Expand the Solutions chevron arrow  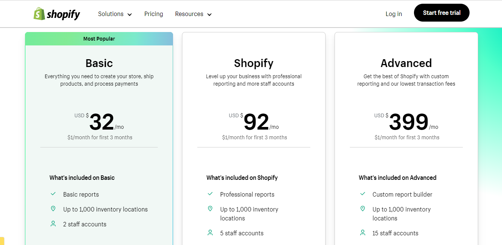pyautogui.click(x=129, y=15)
